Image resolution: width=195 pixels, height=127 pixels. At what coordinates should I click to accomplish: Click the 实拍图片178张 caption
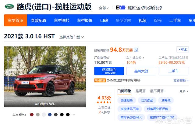click(45, 104)
